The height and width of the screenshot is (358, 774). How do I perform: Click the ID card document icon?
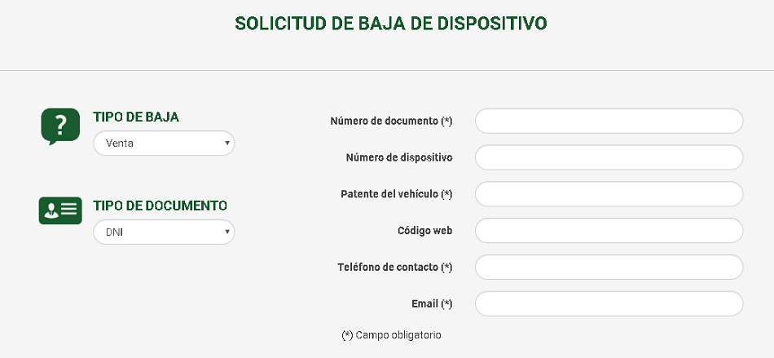[60, 210]
